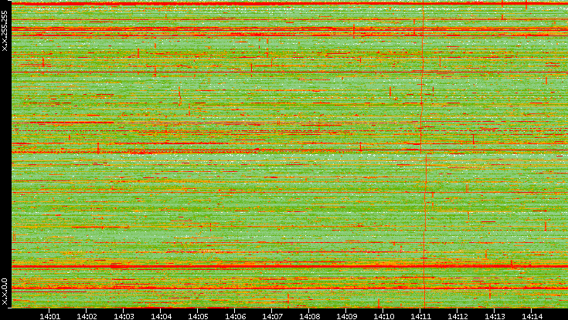Click the x.x.0.0 address axis label
Screen dimensions: 568x320
5,291
